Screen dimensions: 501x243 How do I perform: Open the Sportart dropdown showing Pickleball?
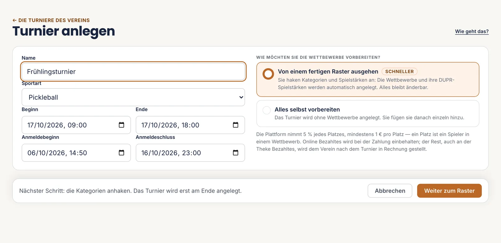[x=133, y=97]
